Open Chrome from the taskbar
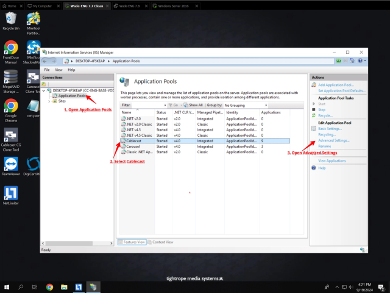 (x=49, y=287)
